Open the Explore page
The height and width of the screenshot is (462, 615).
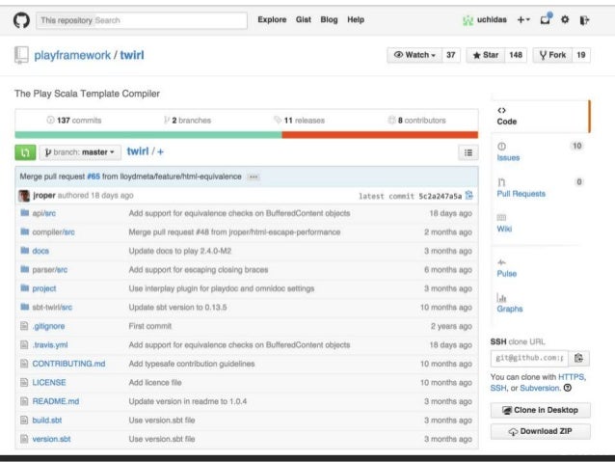272,19
